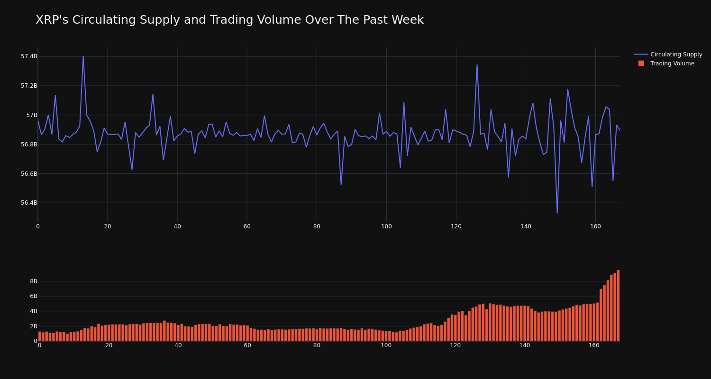
Task: Click the 6B volume axis label
Action: tap(33, 296)
